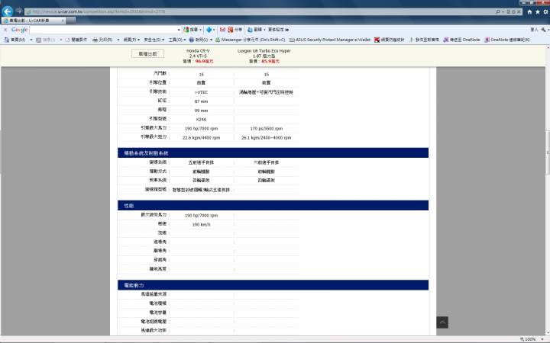Open browser settings gear icon
The image size is (550, 343).
(545, 12)
